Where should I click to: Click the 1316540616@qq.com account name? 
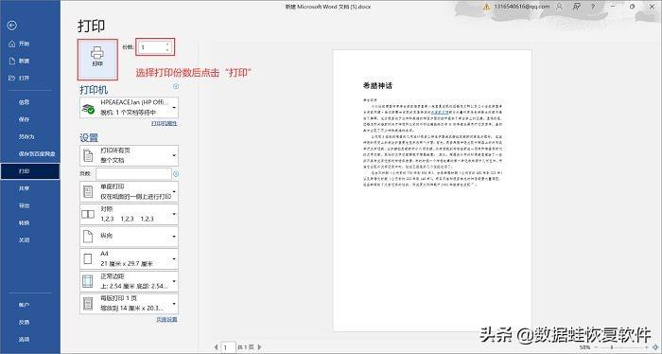tap(522, 7)
